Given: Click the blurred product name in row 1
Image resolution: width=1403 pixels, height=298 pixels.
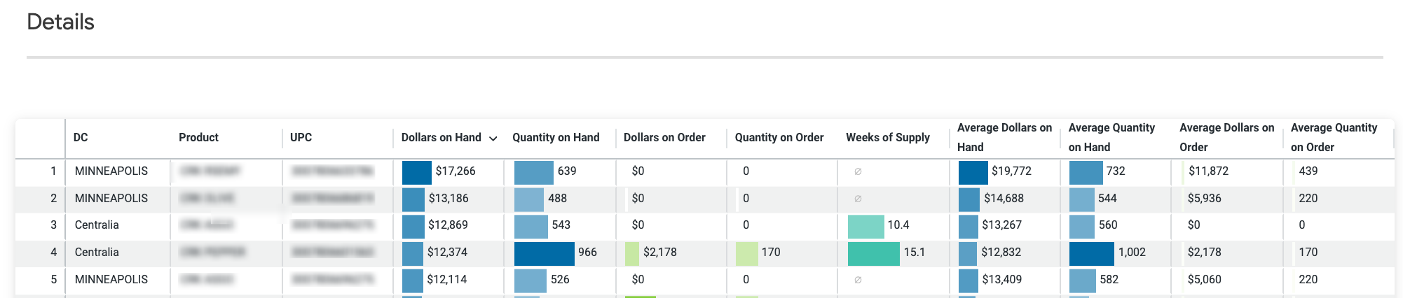Looking at the screenshot, I should pyautogui.click(x=210, y=171).
